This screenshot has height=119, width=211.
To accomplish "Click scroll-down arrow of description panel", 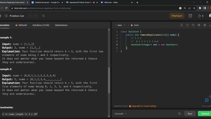I will point(109,116).
